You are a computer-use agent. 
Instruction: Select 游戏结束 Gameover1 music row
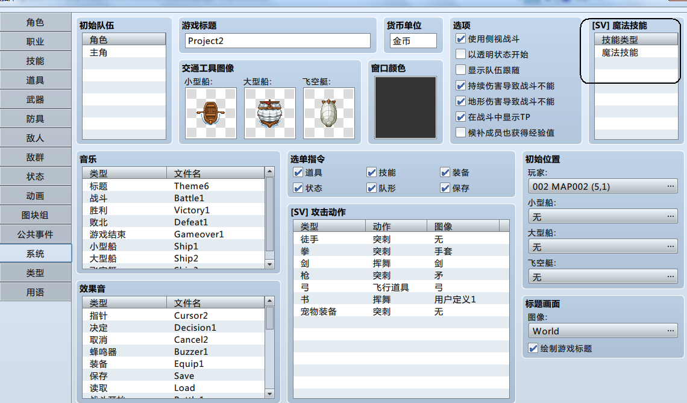[174, 234]
